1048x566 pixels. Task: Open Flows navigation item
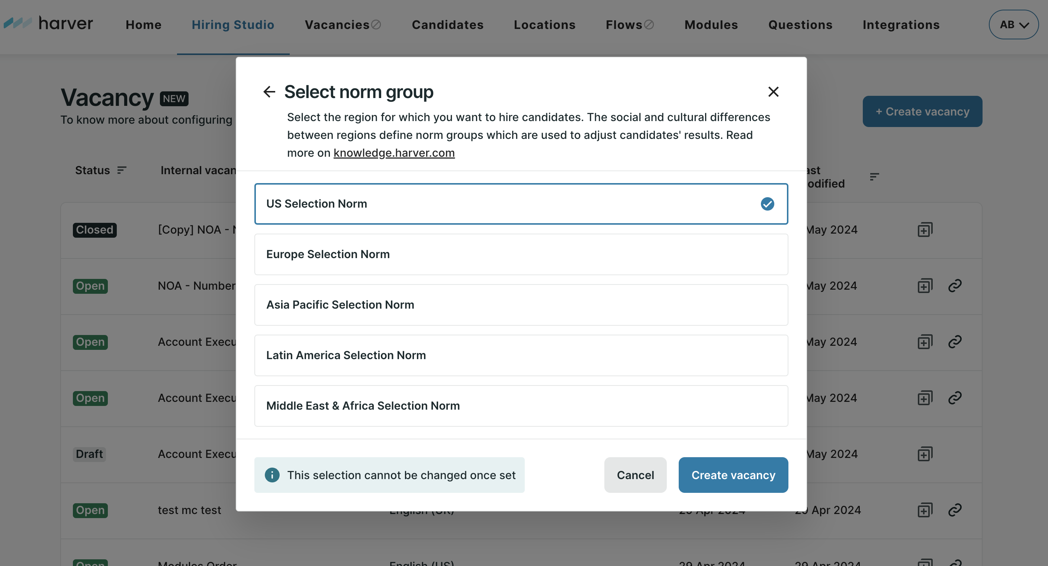click(624, 25)
